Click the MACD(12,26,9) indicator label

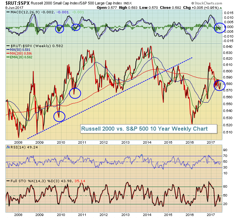[x=25, y=12]
